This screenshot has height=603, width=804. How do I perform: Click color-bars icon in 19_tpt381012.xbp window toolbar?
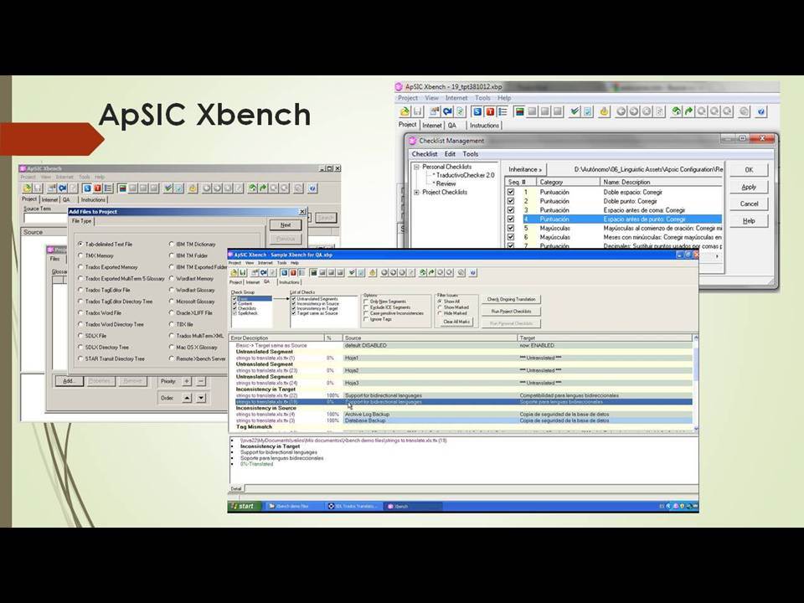coord(519,111)
